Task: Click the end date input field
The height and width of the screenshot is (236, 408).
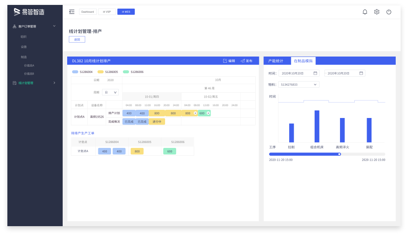Action: pos(345,73)
